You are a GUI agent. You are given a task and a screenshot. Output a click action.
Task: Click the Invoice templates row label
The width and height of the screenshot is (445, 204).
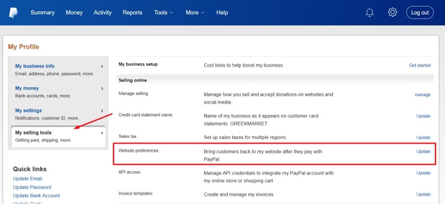(136, 194)
